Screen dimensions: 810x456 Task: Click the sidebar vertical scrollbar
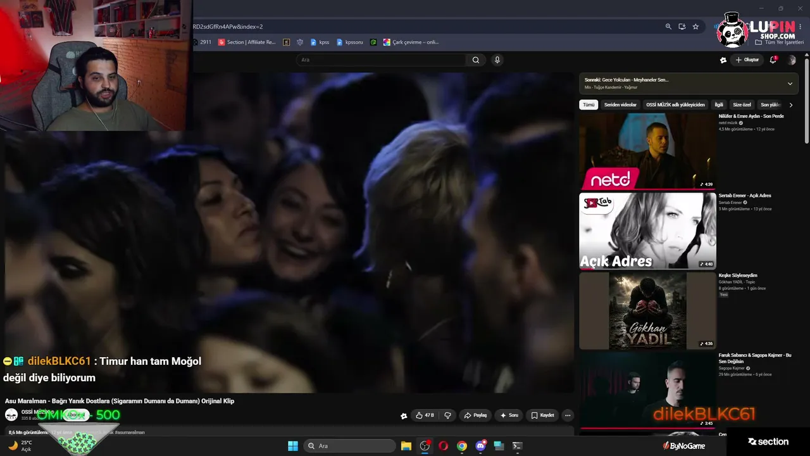(807, 100)
